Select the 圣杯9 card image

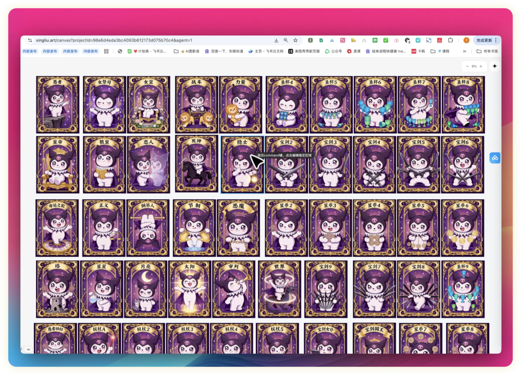[x=463, y=289]
